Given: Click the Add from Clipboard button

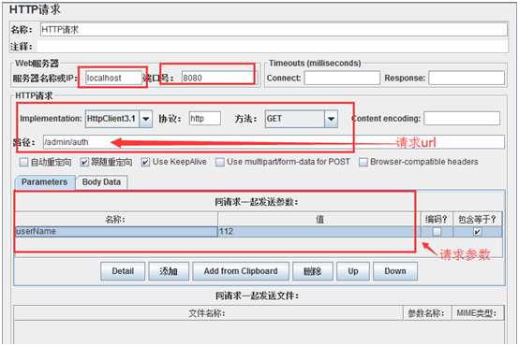Looking at the screenshot, I should [241, 271].
